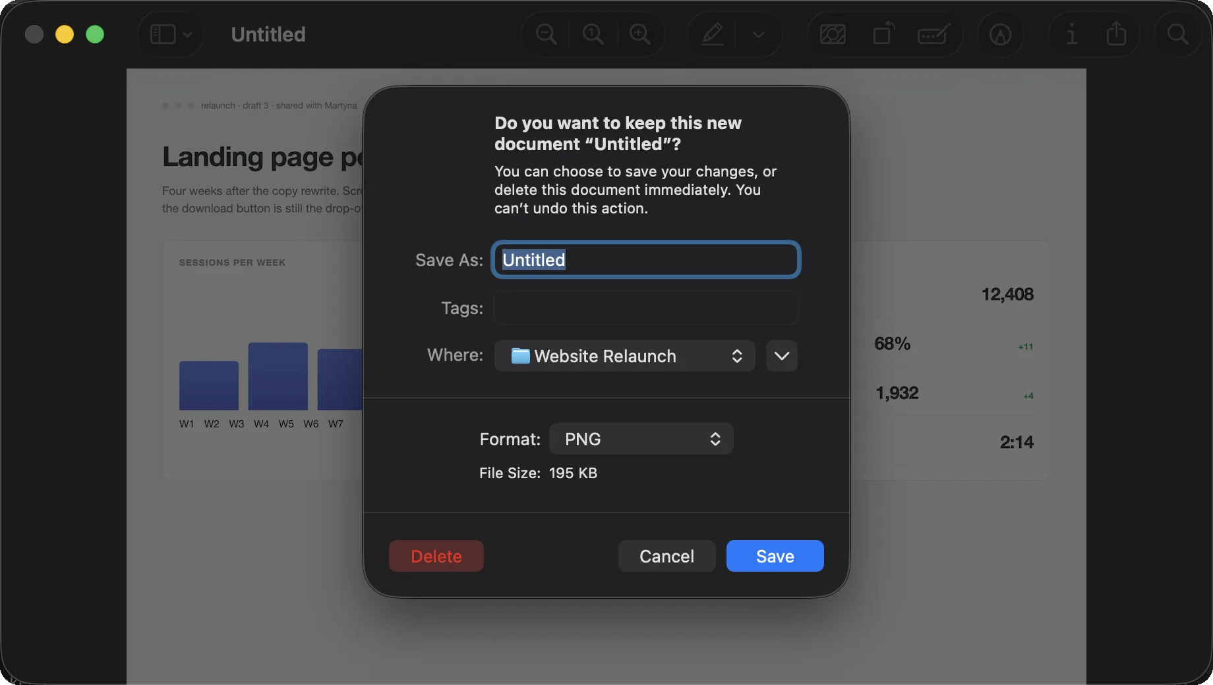Open the Where location popup Website Relaunch
The image size is (1213, 685).
(625, 356)
